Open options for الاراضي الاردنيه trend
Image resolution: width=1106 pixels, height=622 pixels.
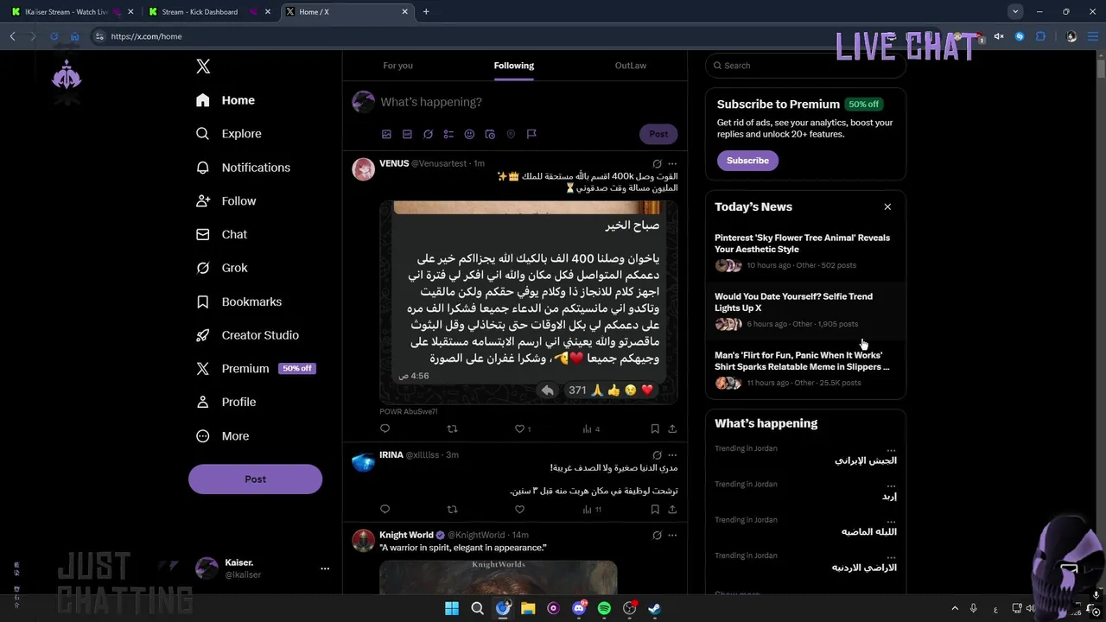tap(891, 557)
